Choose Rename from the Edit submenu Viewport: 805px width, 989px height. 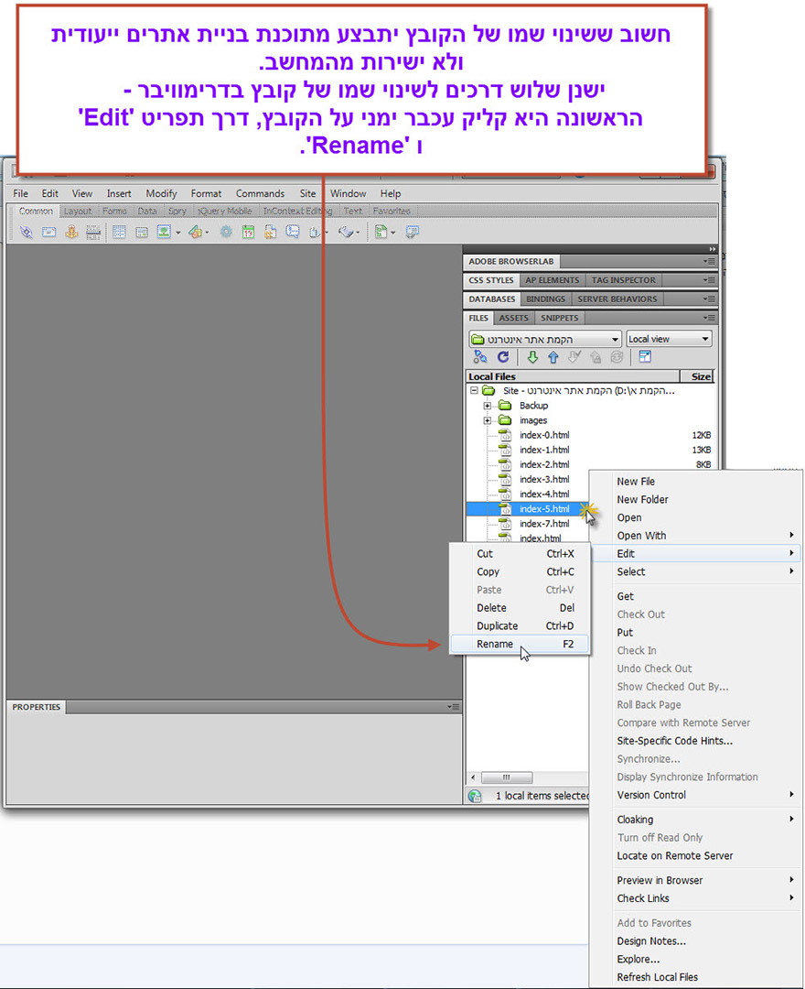[x=495, y=644]
